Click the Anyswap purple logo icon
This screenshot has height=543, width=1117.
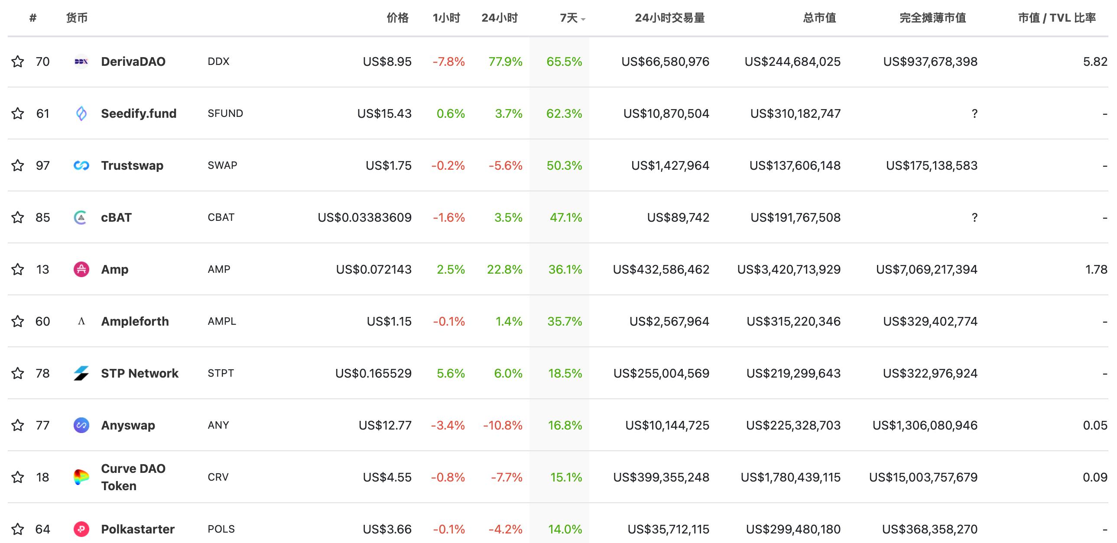81,425
